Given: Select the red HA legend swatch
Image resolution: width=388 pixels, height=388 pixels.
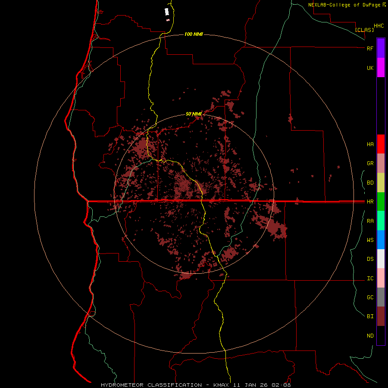Looking at the screenshot, I should 381,144.
